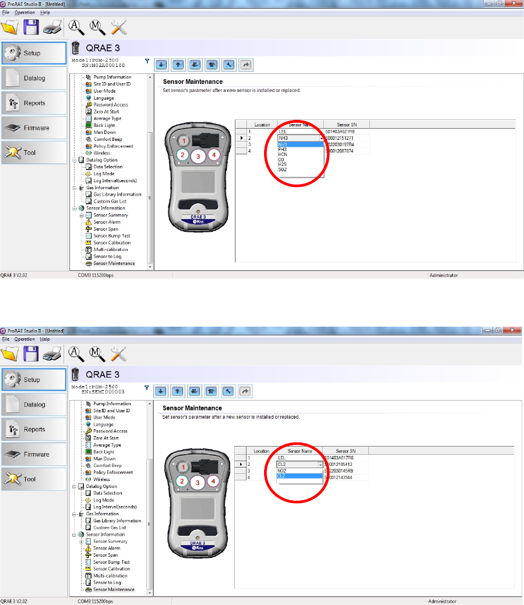Click the wrench and screwdriver toolbar icon in PGM-2500 window
Image resolution: width=524 pixels, height=605 pixels.
pos(118,27)
